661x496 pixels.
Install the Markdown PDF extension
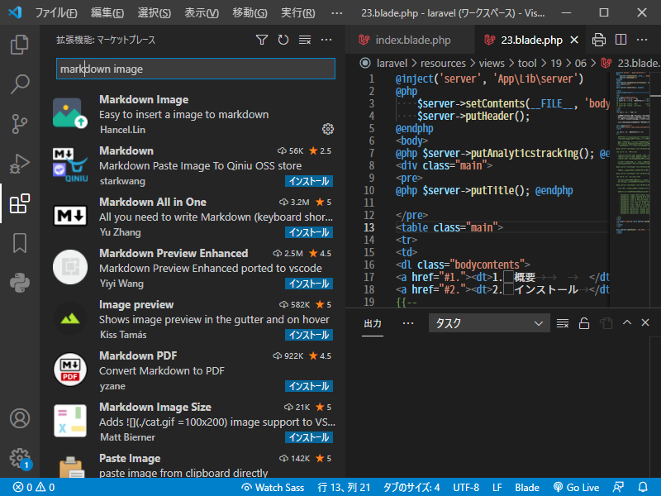(x=309, y=386)
